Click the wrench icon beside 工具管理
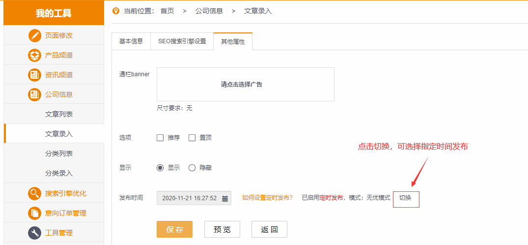Image resolution: width=528 pixels, height=245 pixels. coord(35,233)
